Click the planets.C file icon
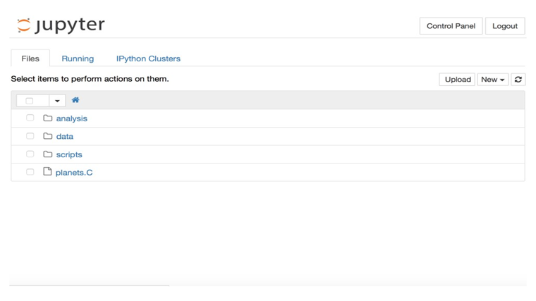Viewport: 536px width, 301px height. (47, 171)
